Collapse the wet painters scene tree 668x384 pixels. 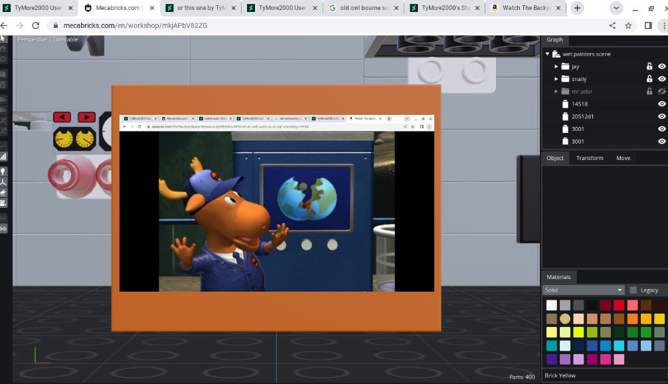(547, 54)
